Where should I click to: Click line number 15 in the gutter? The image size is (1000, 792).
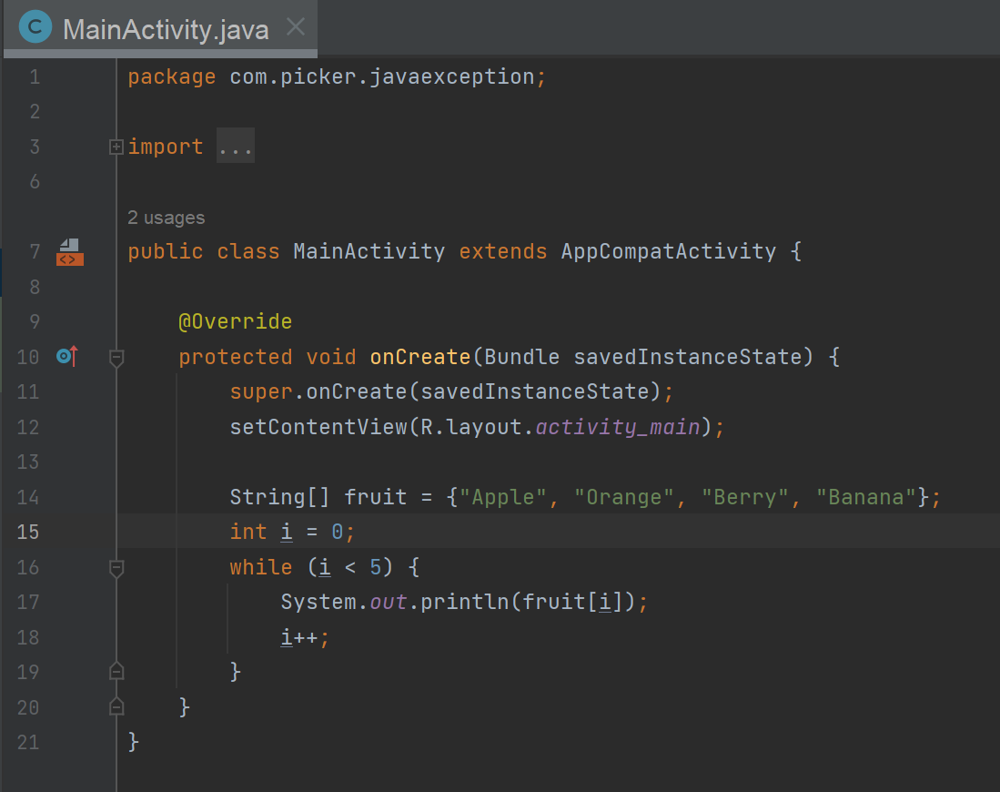tap(28, 532)
